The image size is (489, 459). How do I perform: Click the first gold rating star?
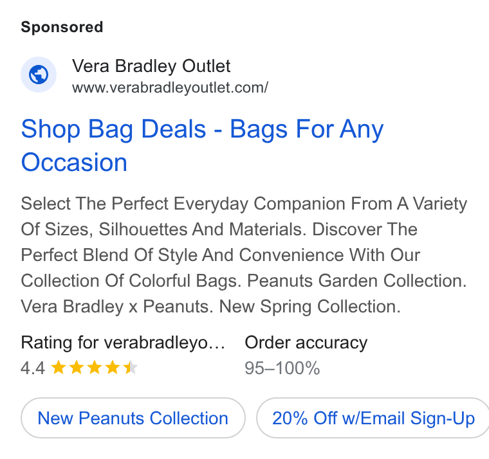click(59, 367)
